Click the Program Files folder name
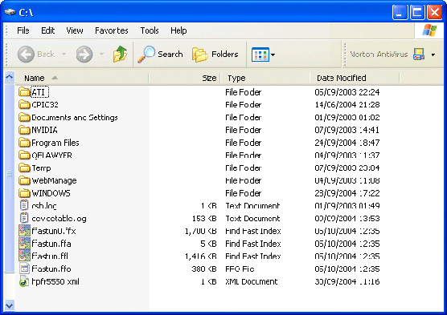This screenshot has height=315, width=447. [x=55, y=143]
